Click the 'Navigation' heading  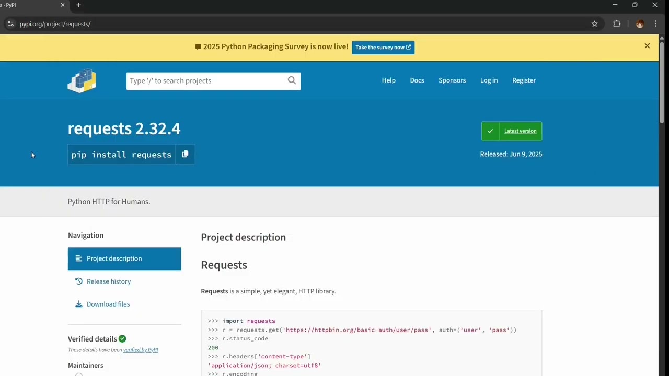click(86, 236)
